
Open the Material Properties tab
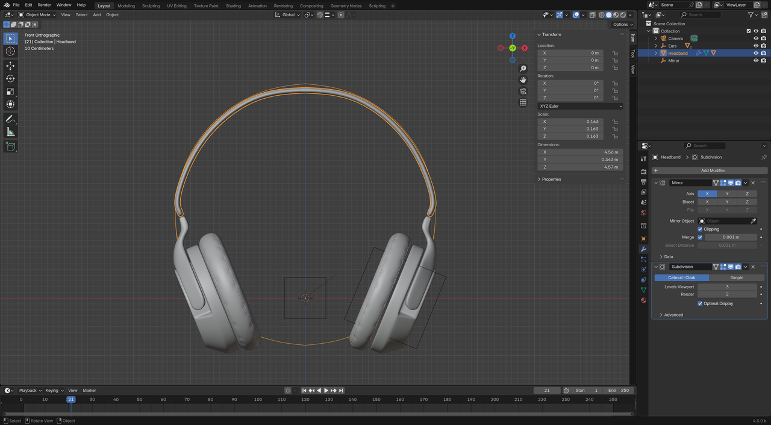(643, 300)
